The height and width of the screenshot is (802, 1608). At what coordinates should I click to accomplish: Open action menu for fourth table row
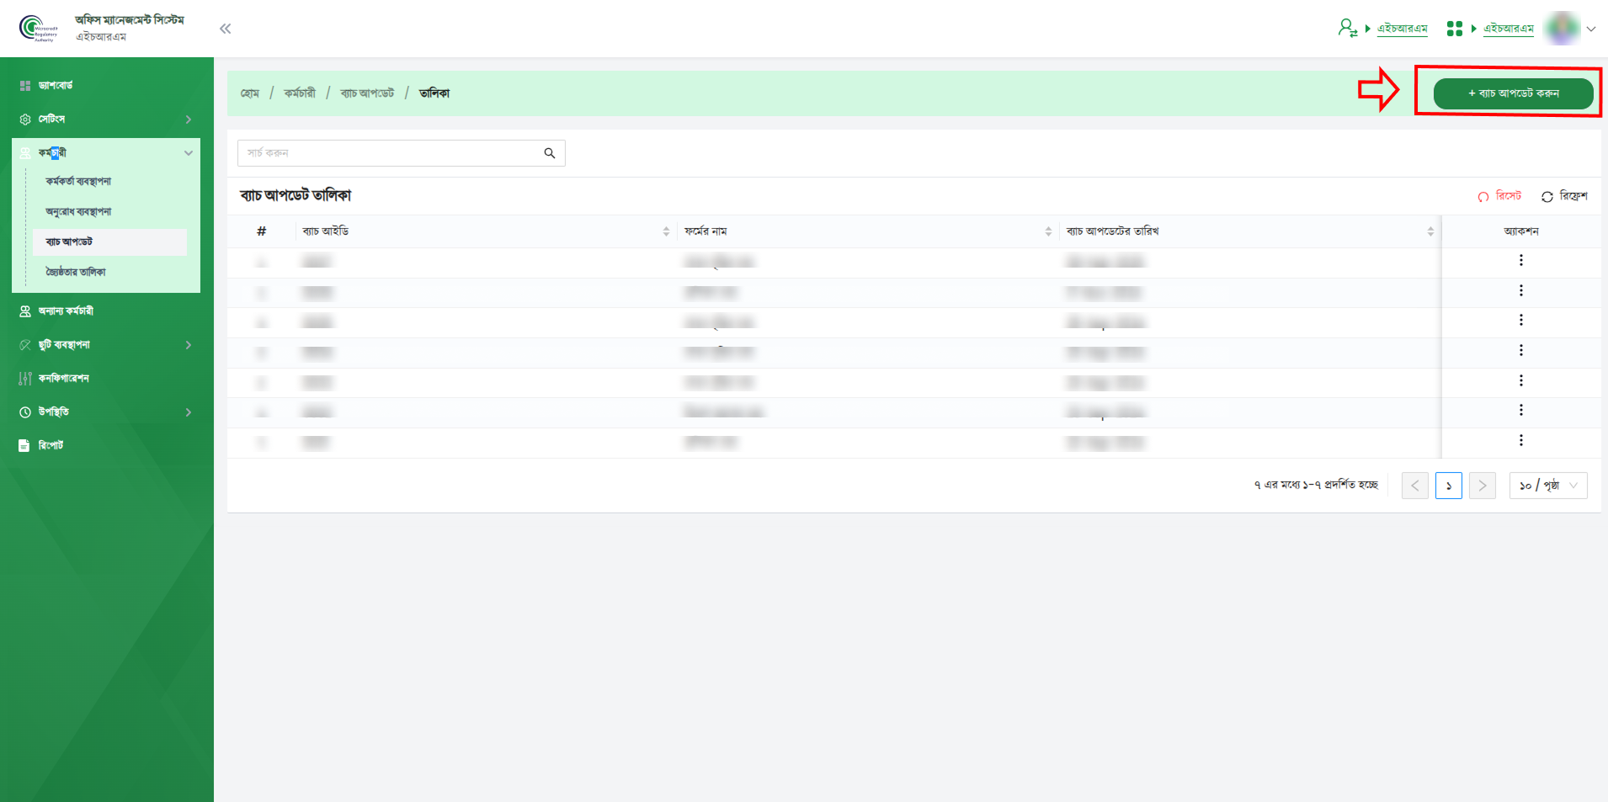pyautogui.click(x=1520, y=351)
